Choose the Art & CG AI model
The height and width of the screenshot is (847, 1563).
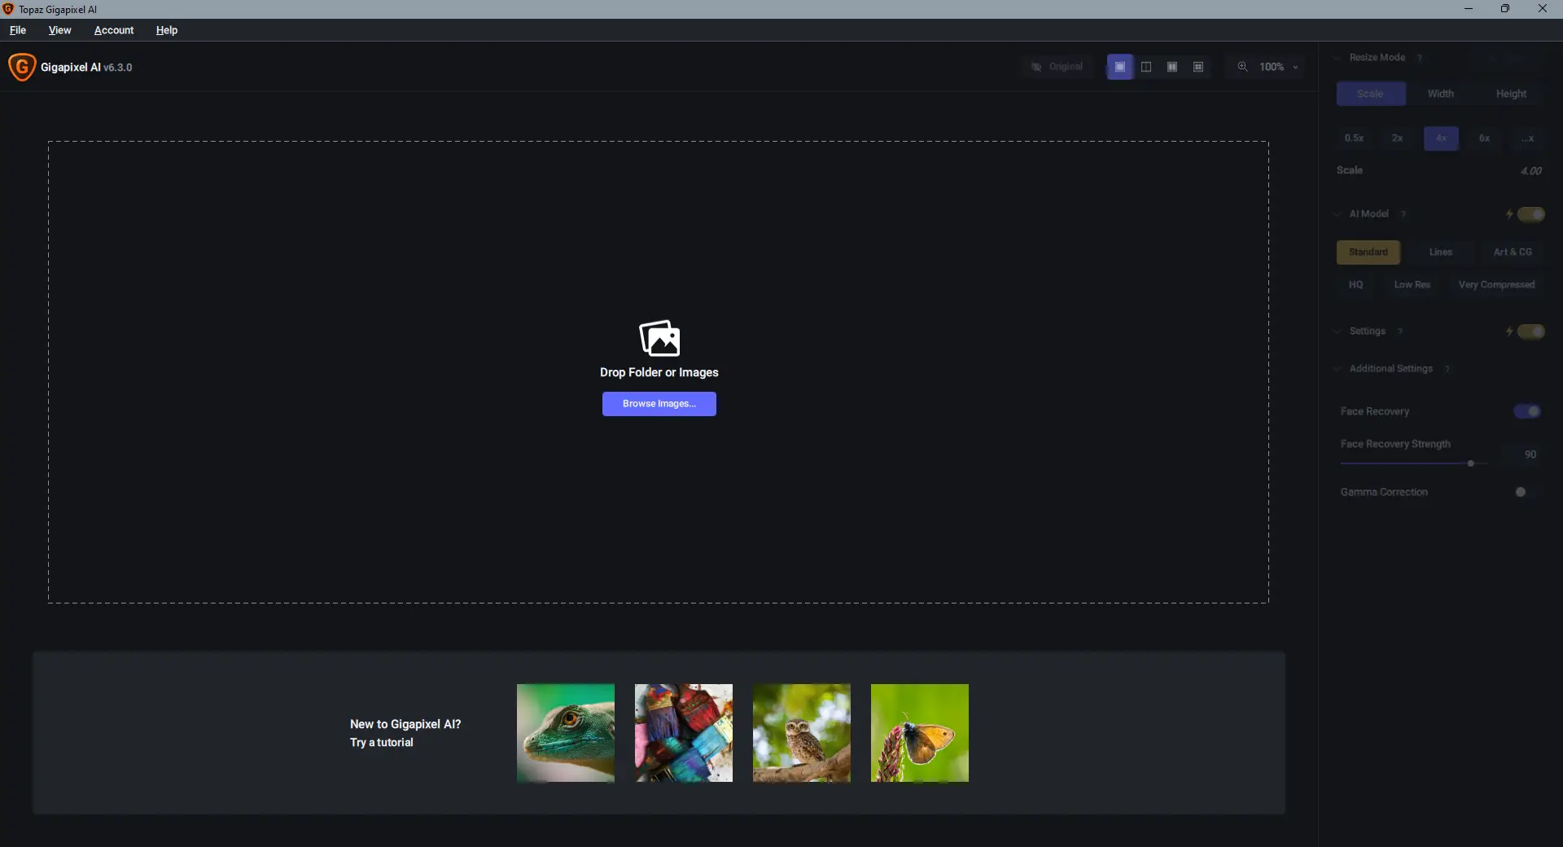(x=1513, y=252)
